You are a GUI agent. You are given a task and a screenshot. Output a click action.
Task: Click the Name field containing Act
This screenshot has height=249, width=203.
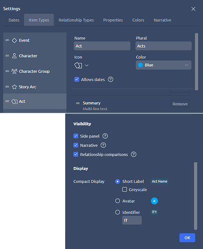coord(102,46)
